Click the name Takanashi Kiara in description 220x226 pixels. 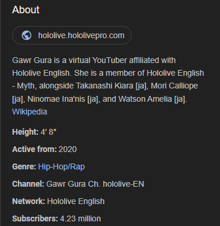(x=105, y=86)
